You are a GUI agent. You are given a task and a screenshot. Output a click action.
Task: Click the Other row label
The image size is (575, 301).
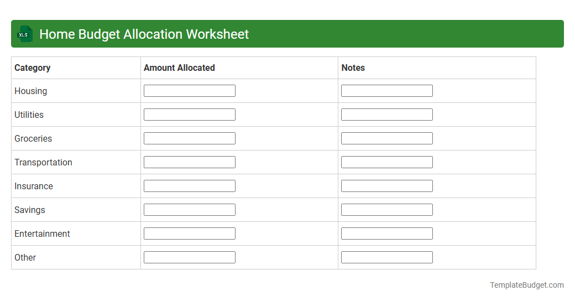point(25,258)
